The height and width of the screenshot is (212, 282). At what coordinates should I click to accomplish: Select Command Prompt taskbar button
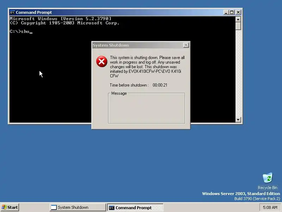tap(135, 207)
